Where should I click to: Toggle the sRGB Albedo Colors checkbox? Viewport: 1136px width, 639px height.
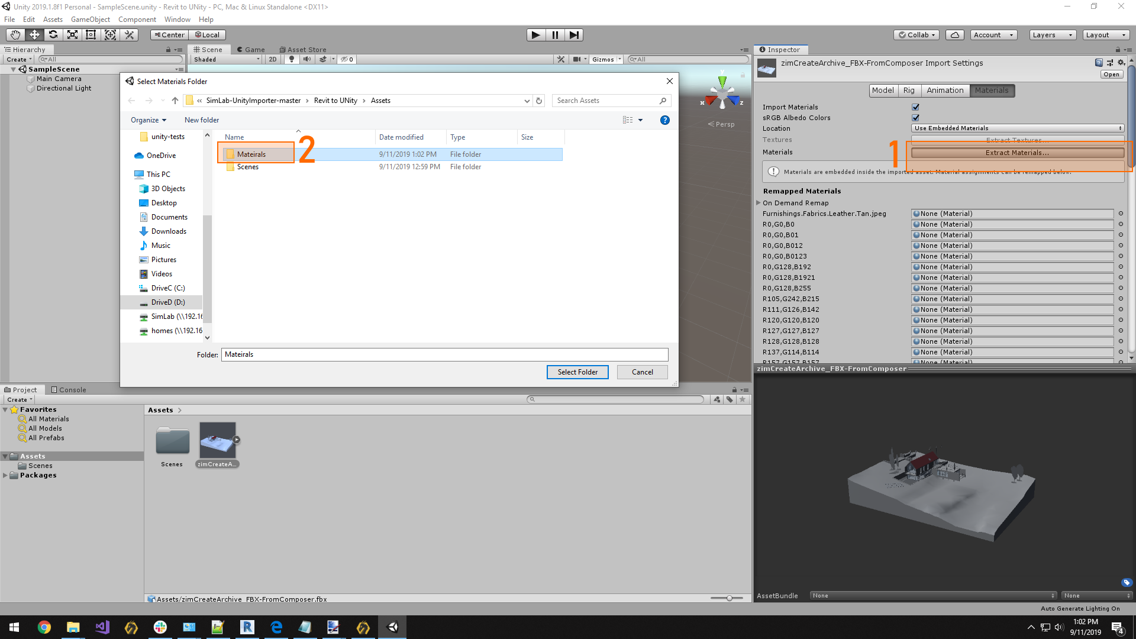tap(915, 118)
